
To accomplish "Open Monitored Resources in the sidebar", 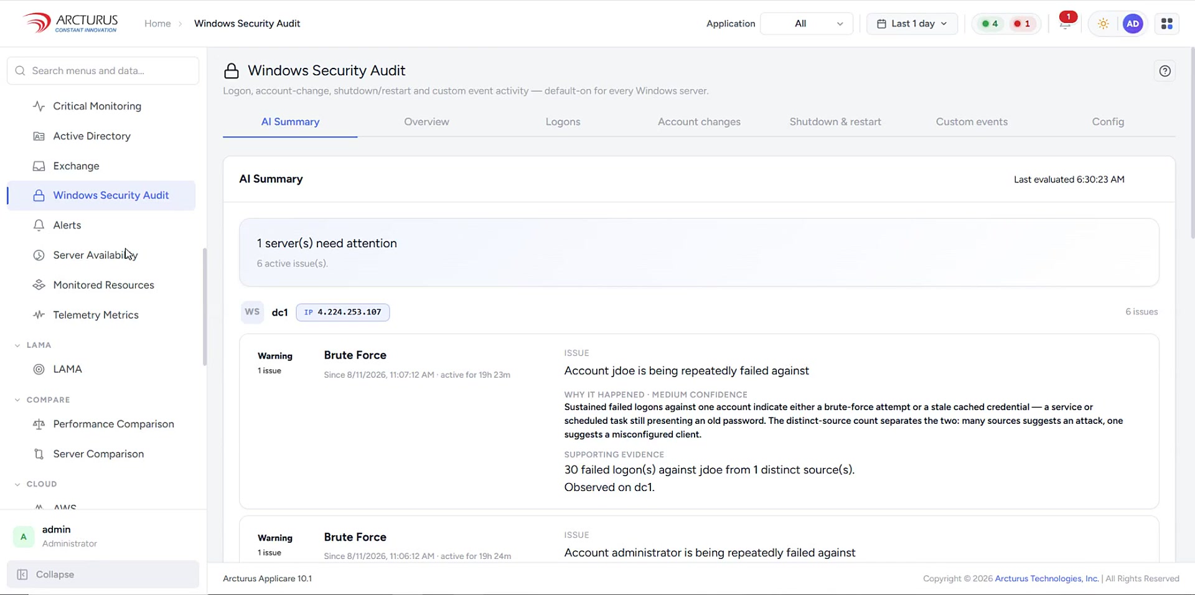I will pos(101,285).
